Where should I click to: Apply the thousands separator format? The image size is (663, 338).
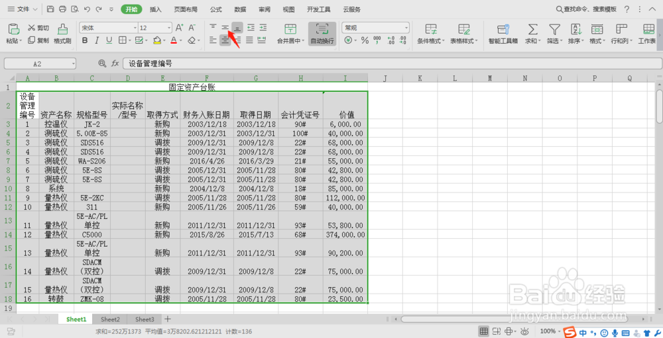click(377, 40)
